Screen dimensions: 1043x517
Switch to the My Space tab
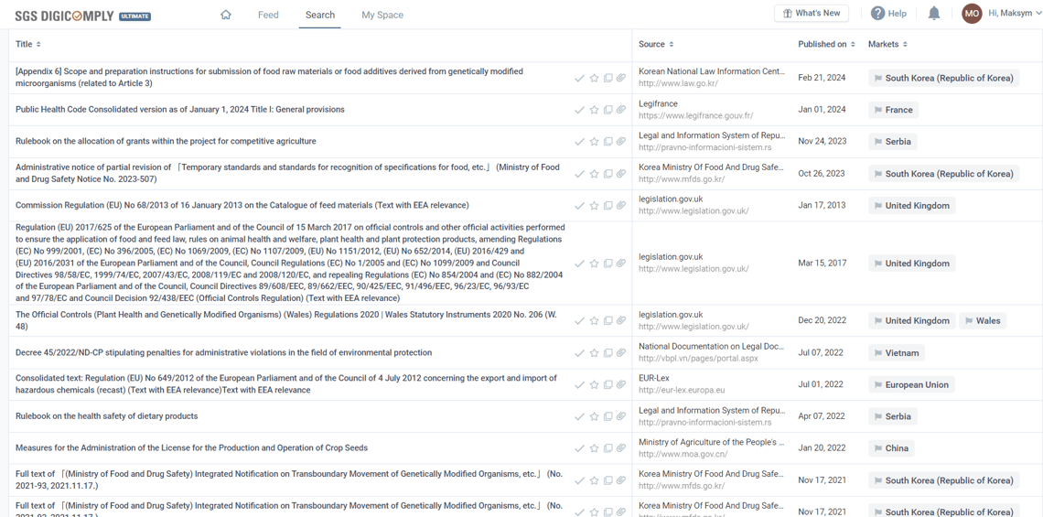[x=382, y=15]
